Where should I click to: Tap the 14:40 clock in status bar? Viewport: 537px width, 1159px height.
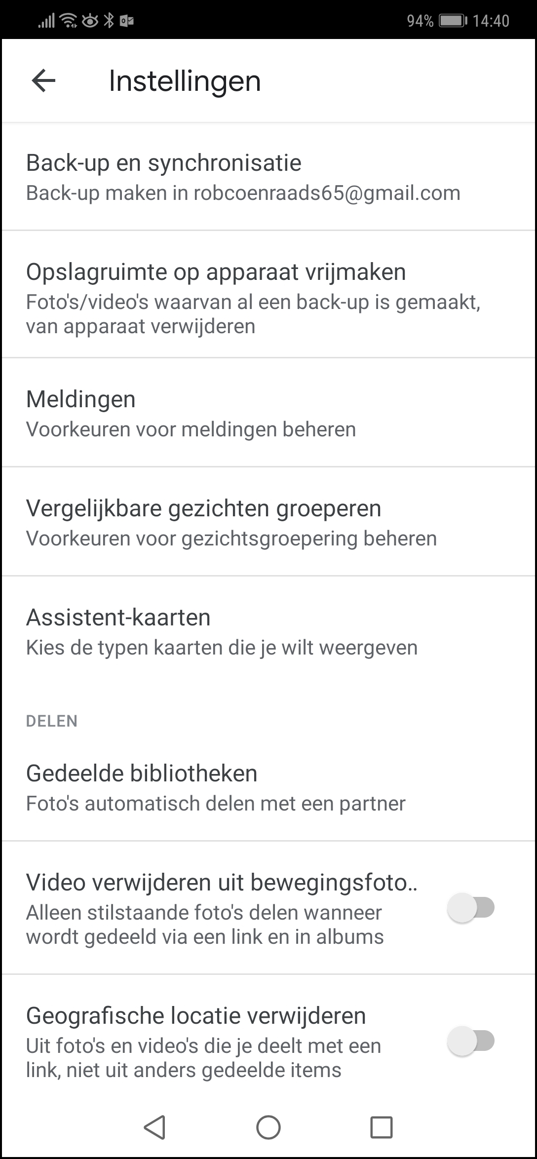click(491, 21)
